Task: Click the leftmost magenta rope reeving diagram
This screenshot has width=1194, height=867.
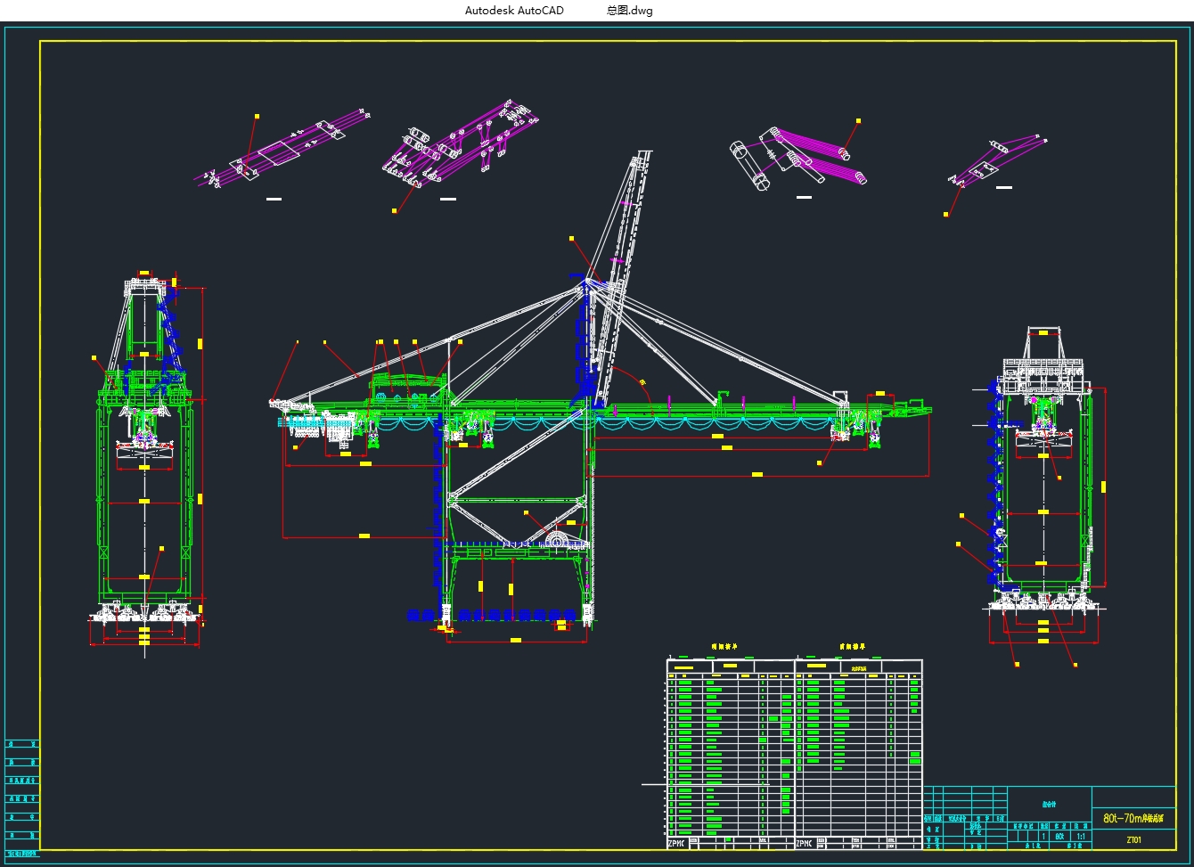Action: (283, 150)
